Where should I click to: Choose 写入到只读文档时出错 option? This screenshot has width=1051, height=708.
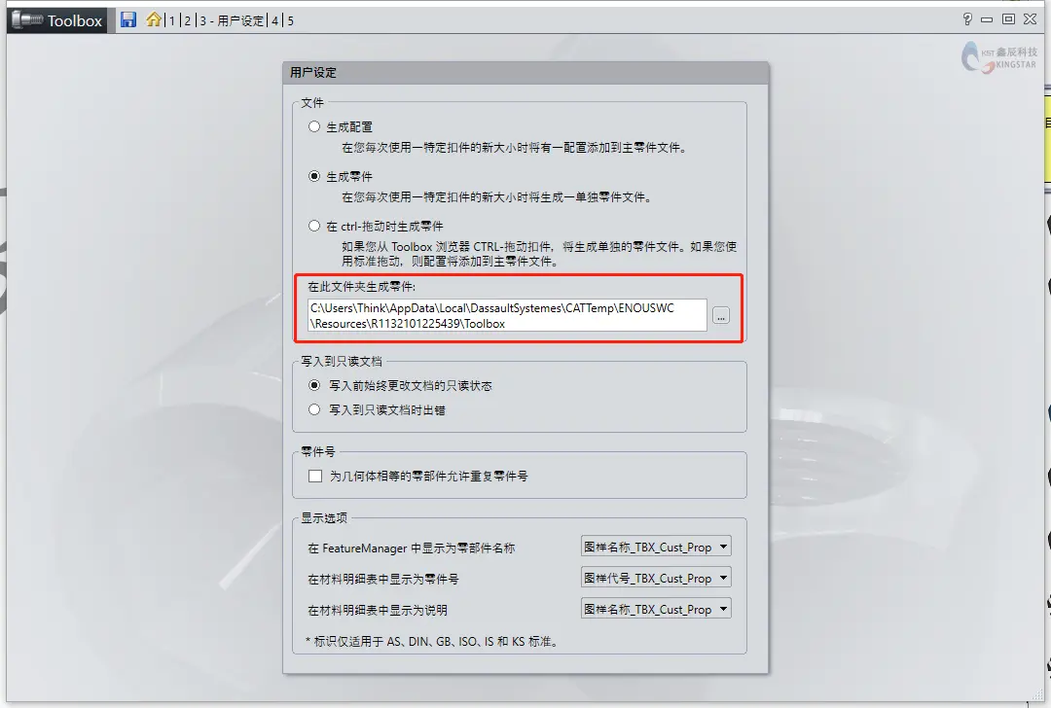(314, 409)
